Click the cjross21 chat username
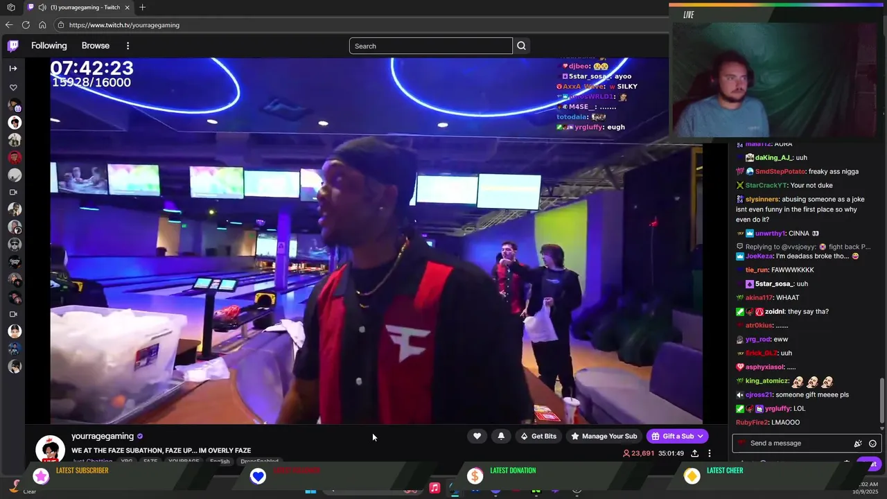The width and height of the screenshot is (887, 499). pos(759,394)
